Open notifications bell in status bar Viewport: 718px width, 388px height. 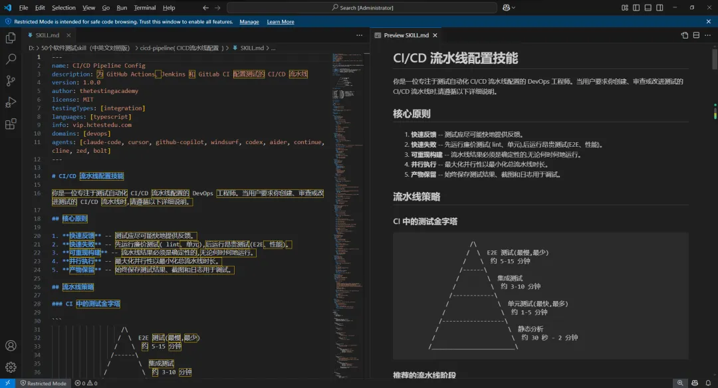point(709,383)
